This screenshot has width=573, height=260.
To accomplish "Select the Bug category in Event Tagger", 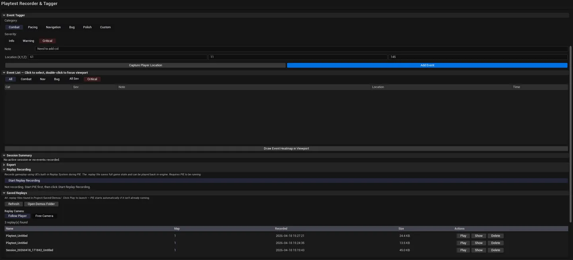I will [x=72, y=27].
